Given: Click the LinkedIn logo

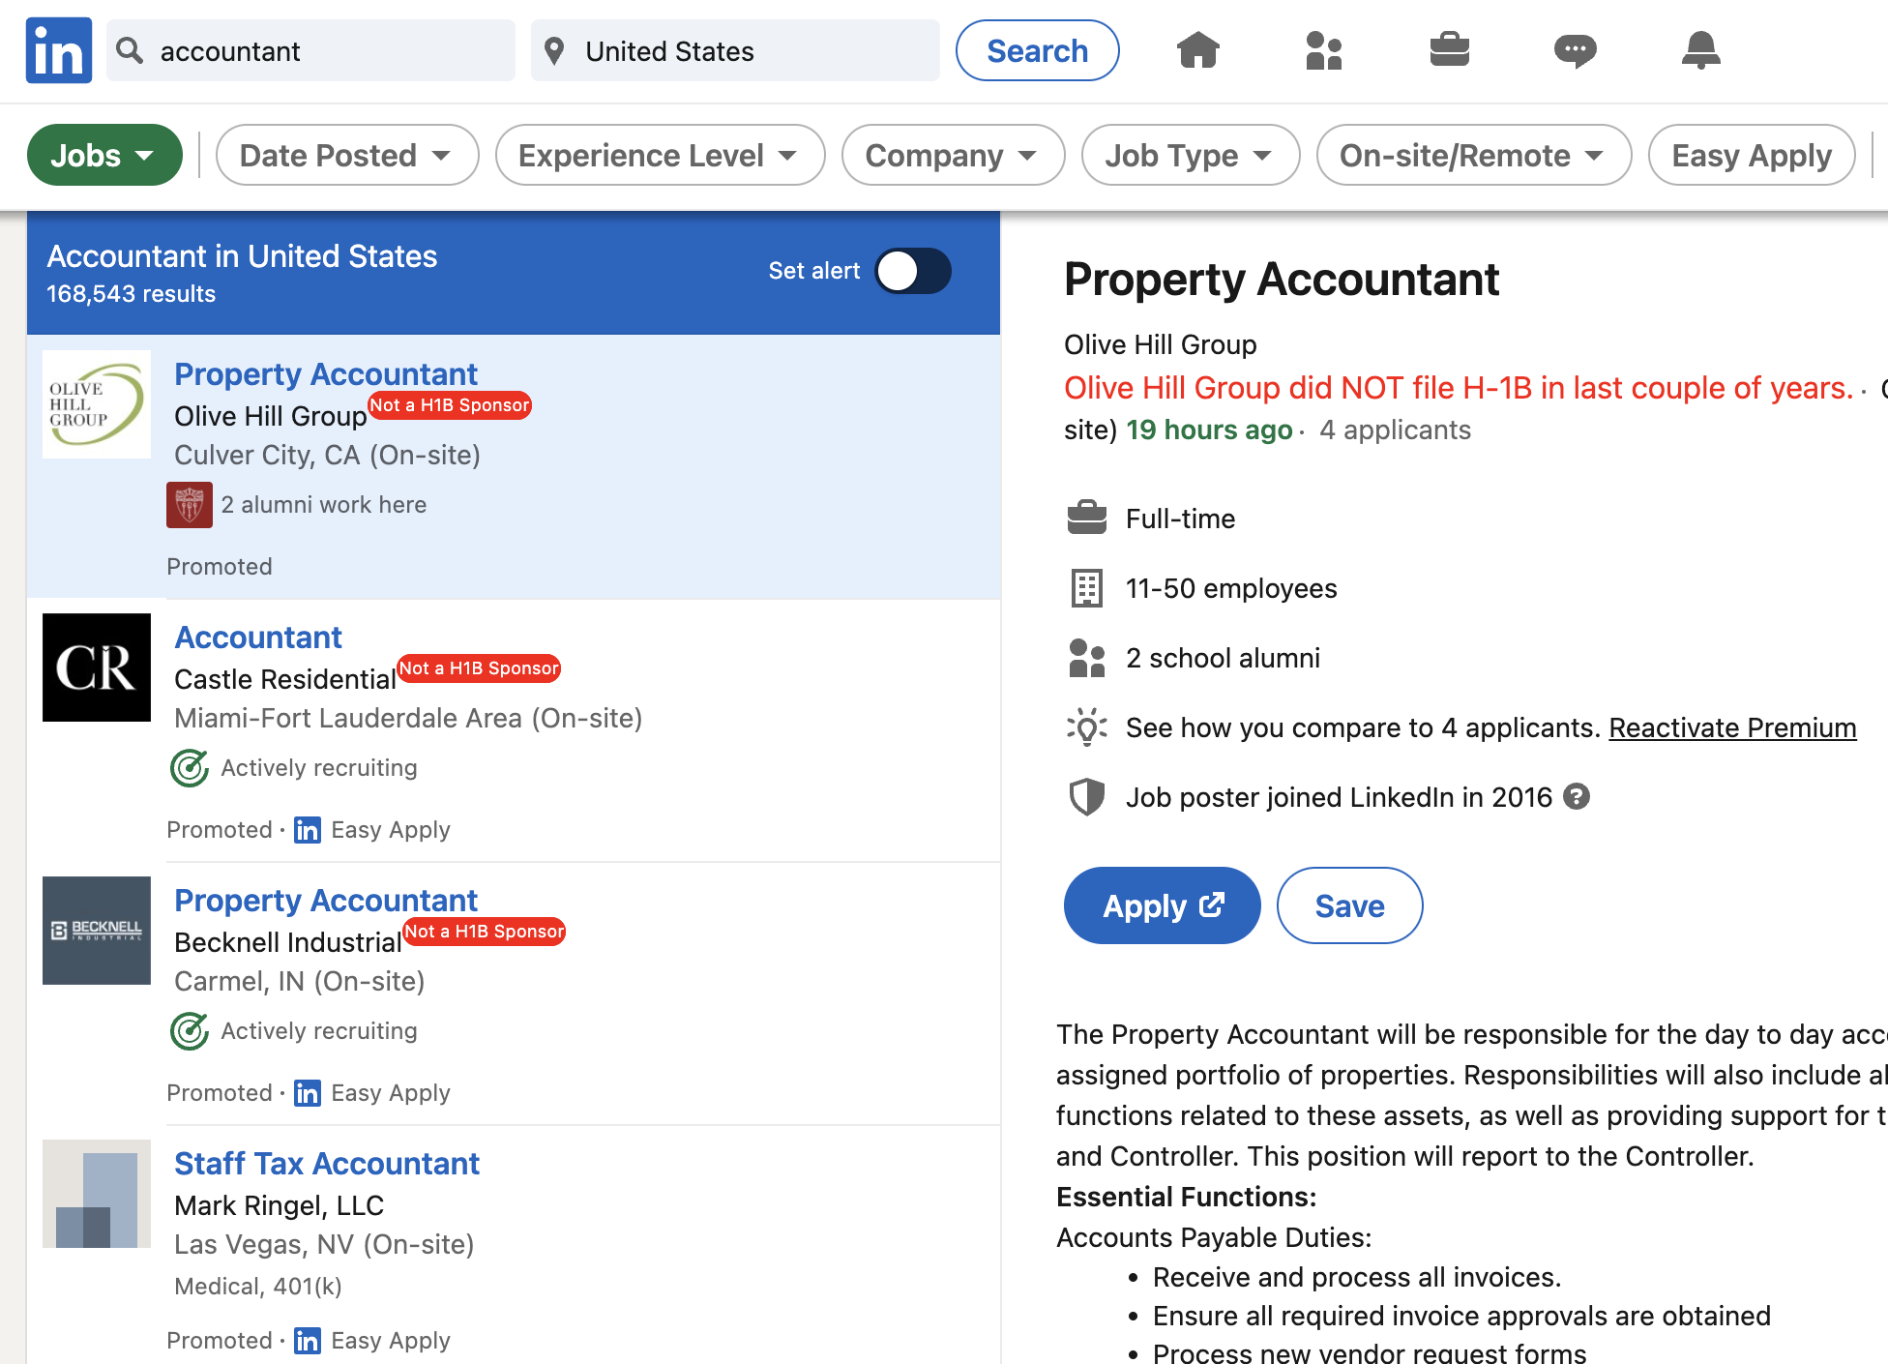Looking at the screenshot, I should coord(58,50).
